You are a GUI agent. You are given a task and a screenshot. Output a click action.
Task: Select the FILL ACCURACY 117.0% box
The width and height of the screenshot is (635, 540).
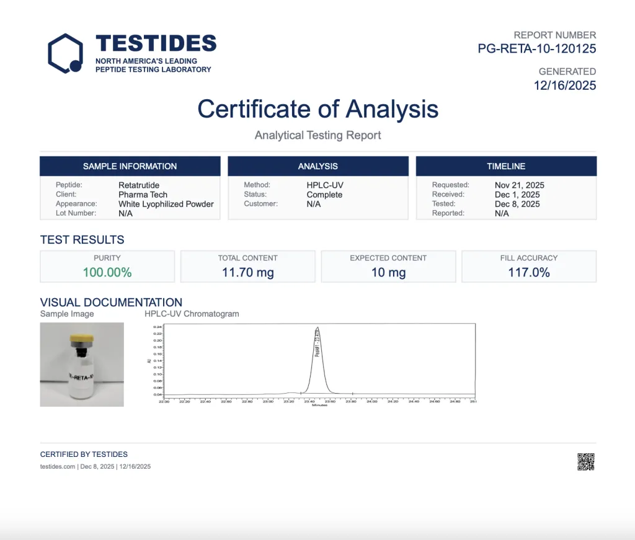click(529, 266)
